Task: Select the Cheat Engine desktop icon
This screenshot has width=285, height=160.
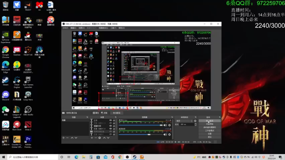Action: click(17, 82)
